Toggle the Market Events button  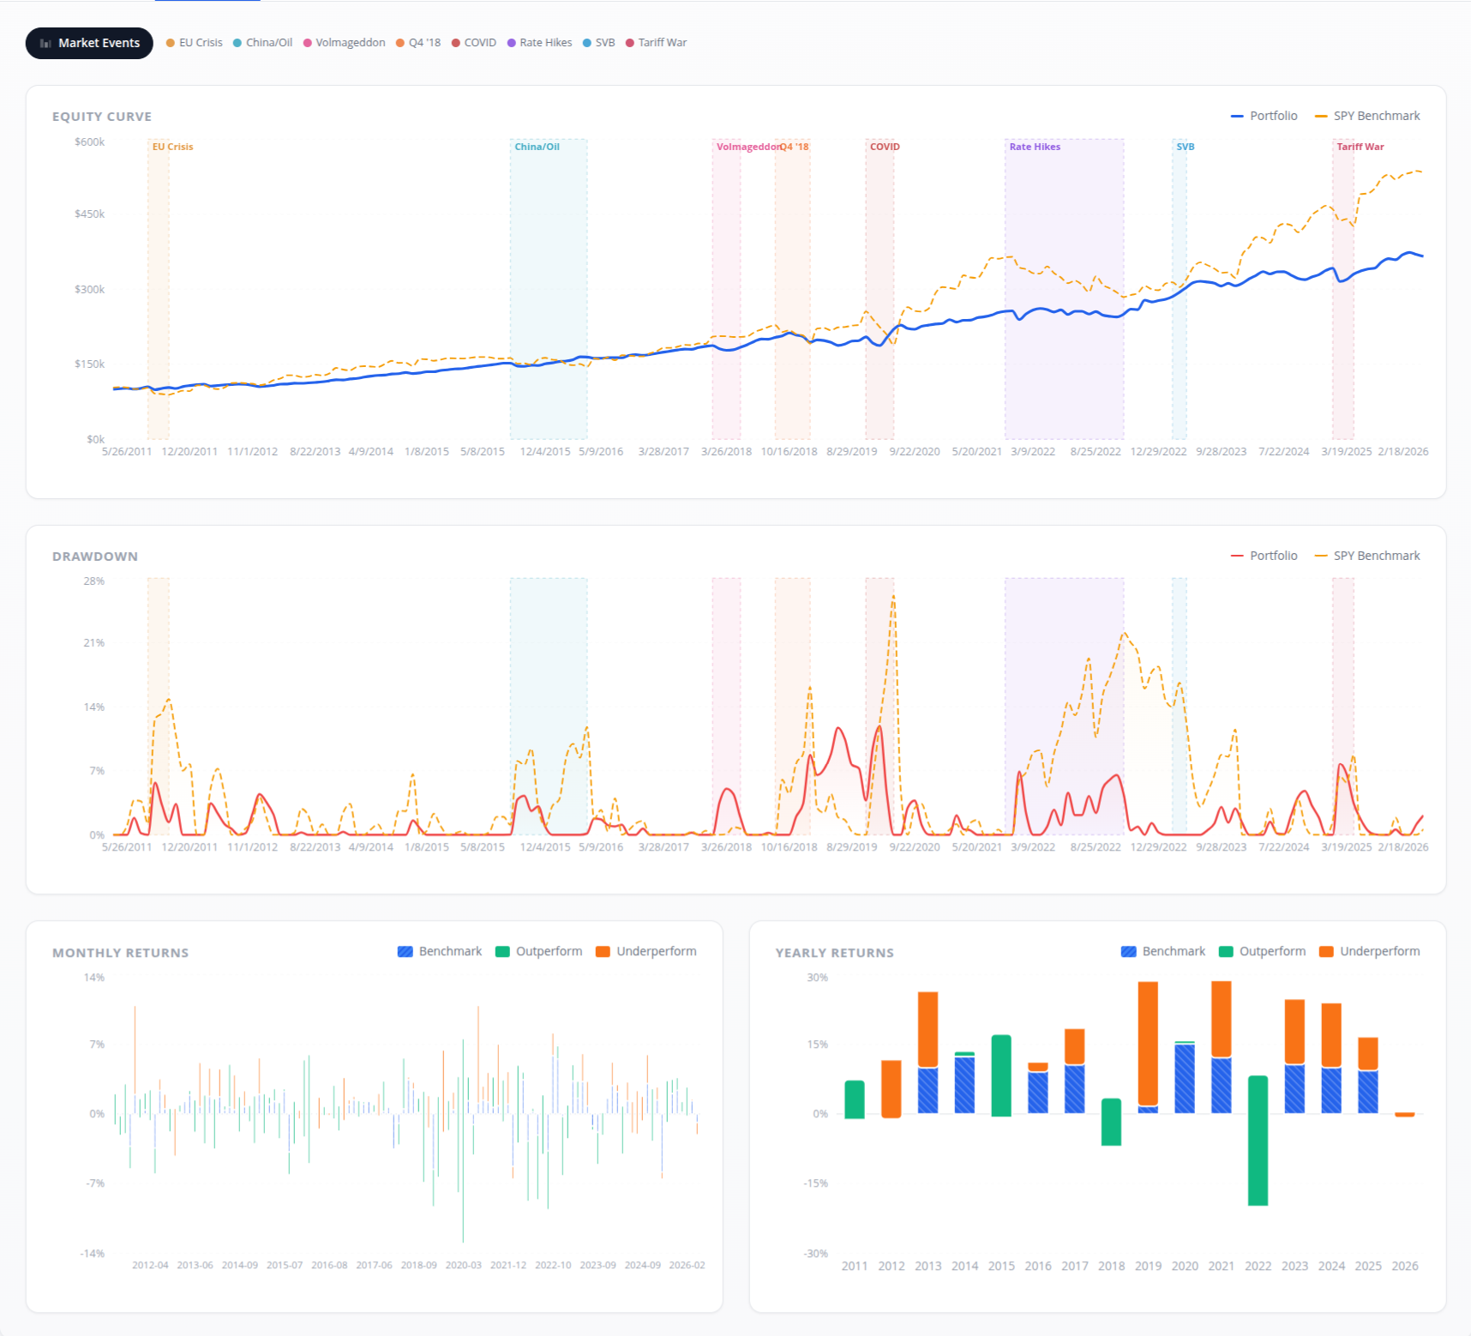89,43
